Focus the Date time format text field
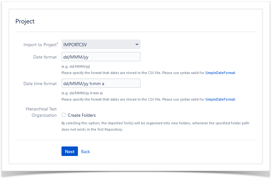The image size is (274, 180). [x=101, y=83]
